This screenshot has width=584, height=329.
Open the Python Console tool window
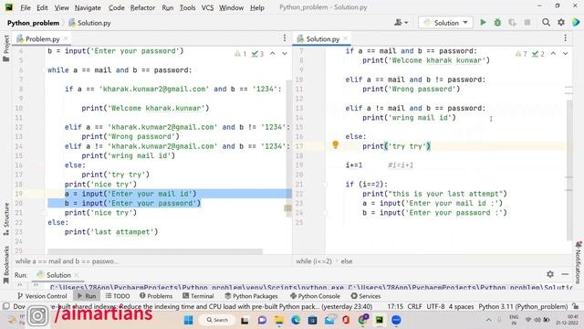[x=315, y=296]
